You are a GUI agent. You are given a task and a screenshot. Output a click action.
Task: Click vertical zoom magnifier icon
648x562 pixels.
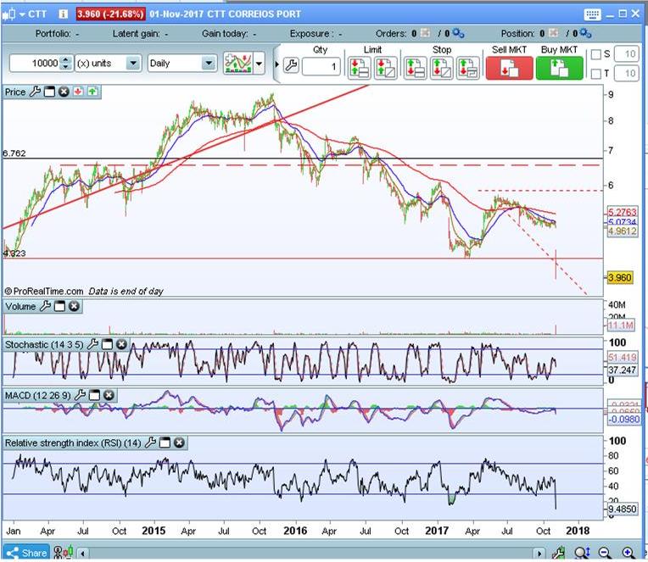[x=583, y=553]
